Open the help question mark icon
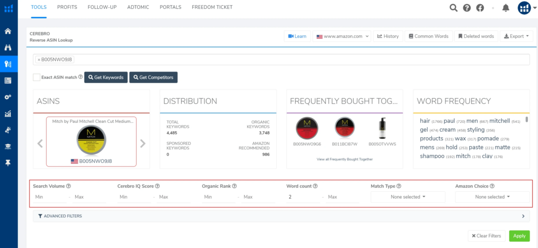Image resolution: width=538 pixels, height=248 pixels. pos(467,8)
